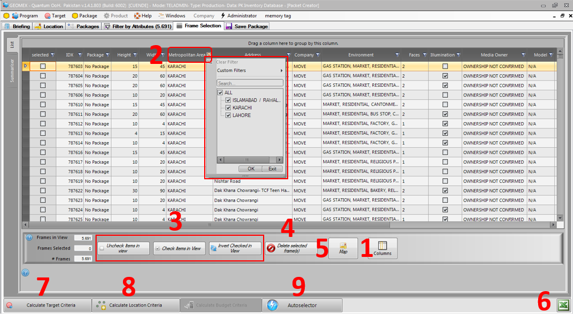The image size is (573, 314).
Task: Open the Map view button
Action: tap(343, 248)
